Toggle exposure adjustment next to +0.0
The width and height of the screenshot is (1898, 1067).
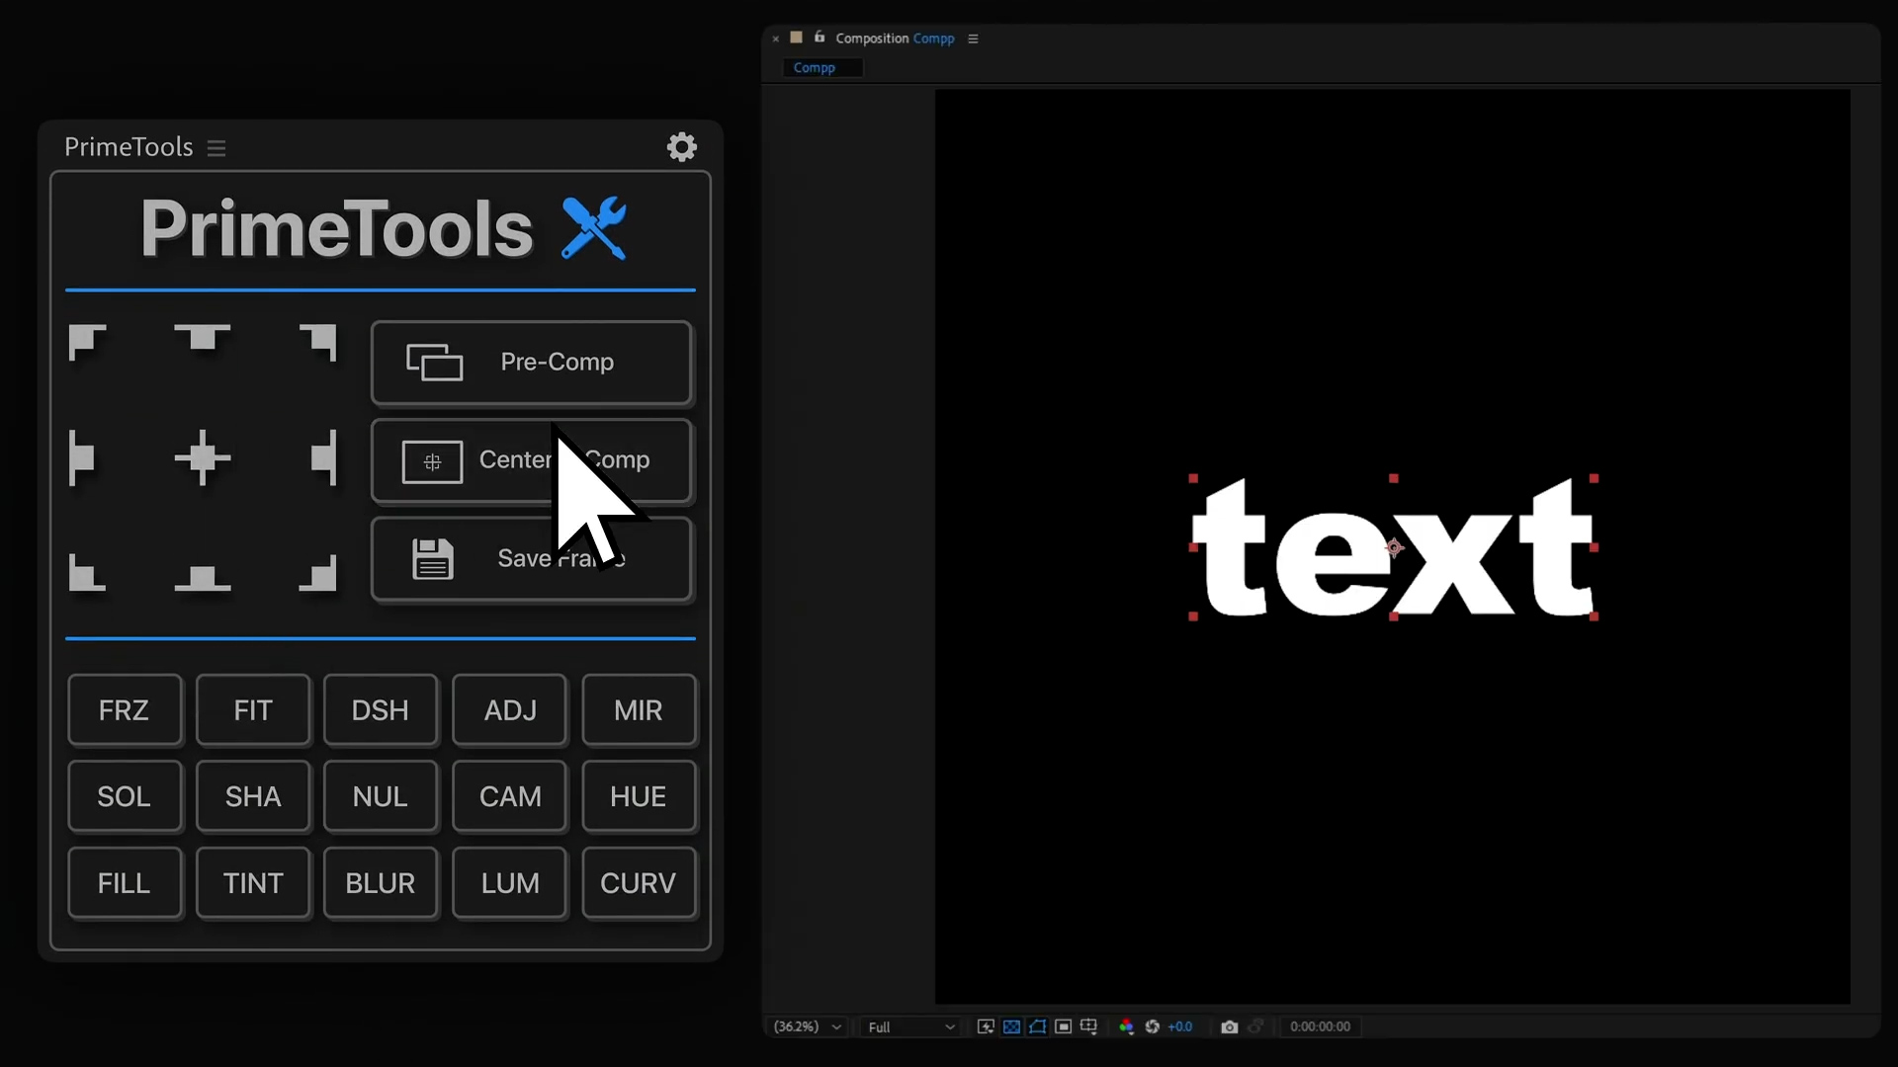click(1155, 1027)
